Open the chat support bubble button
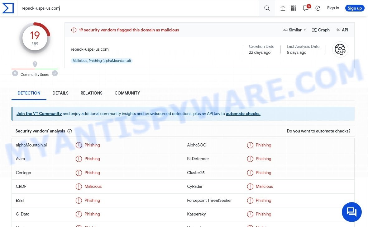Screen dimensions: 368x227 coord(351,212)
